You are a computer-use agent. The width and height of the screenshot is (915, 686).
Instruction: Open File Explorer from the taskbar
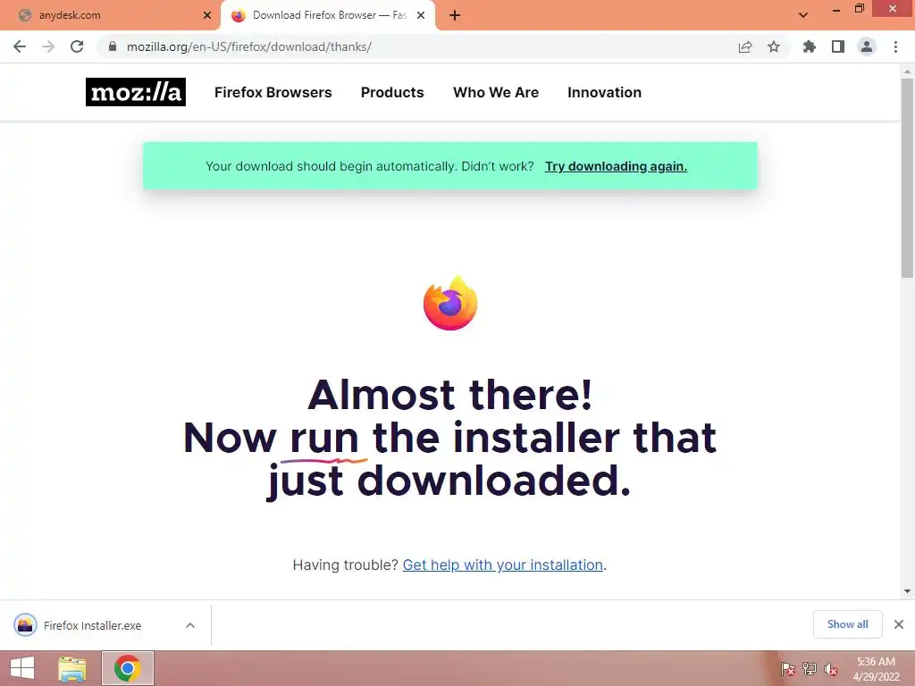click(x=72, y=668)
